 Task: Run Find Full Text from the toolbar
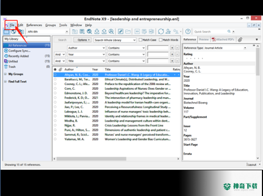click(111, 32)
